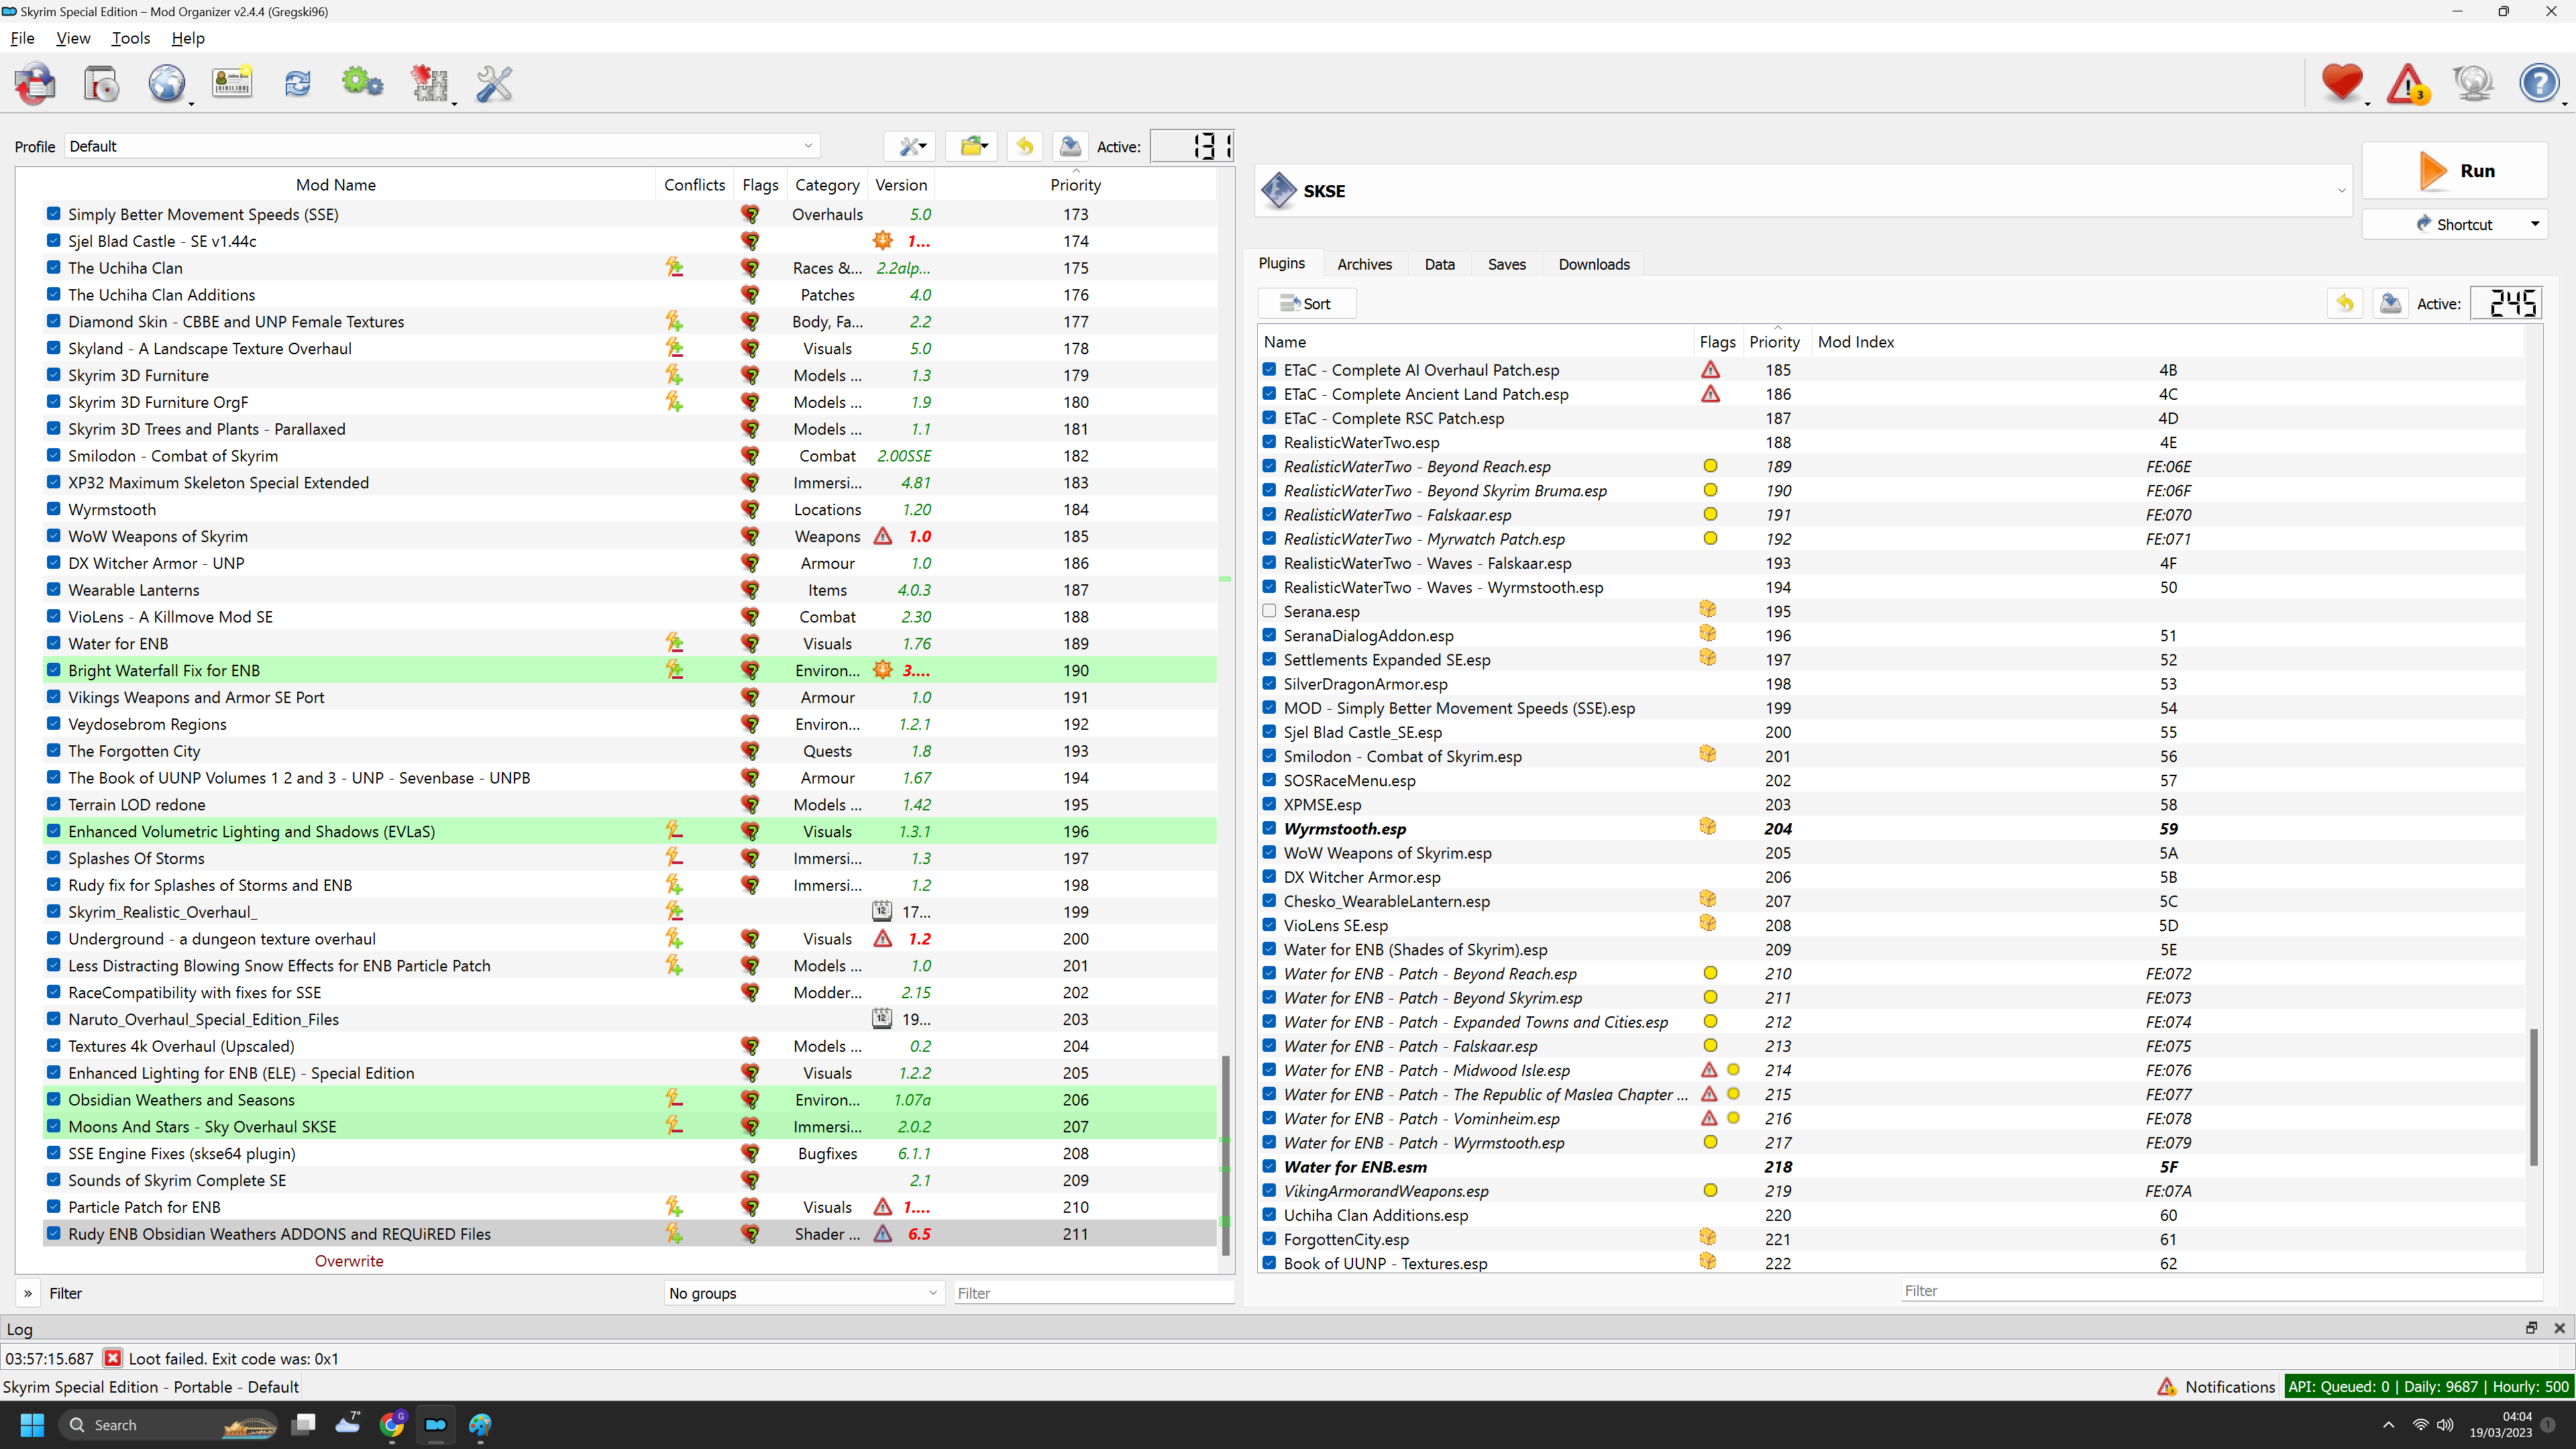Image resolution: width=2576 pixels, height=1449 pixels.
Task: Open the Tools menu
Action: (130, 38)
